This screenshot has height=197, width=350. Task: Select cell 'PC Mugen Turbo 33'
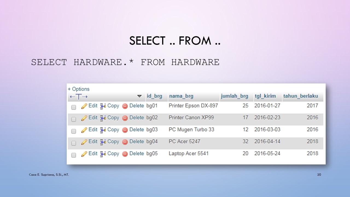pos(191,129)
